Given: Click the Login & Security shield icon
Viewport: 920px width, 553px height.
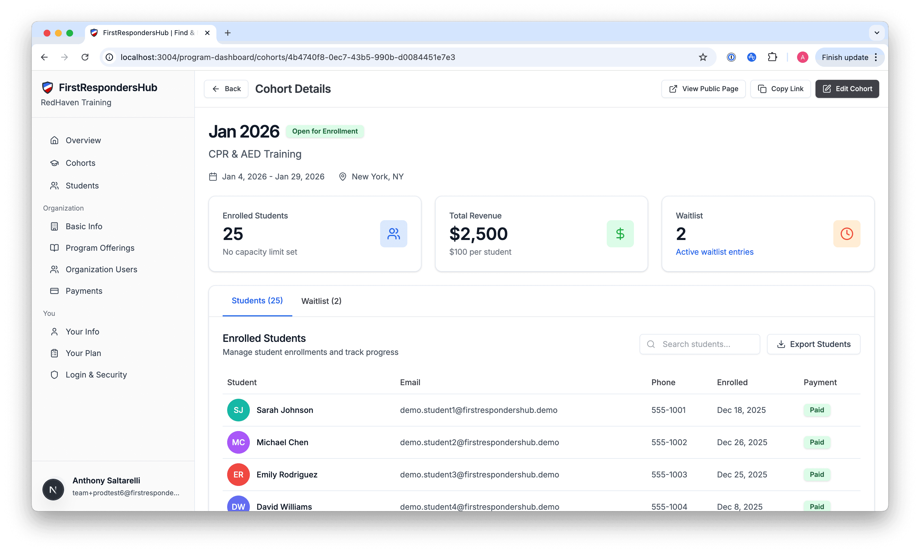Looking at the screenshot, I should (54, 374).
